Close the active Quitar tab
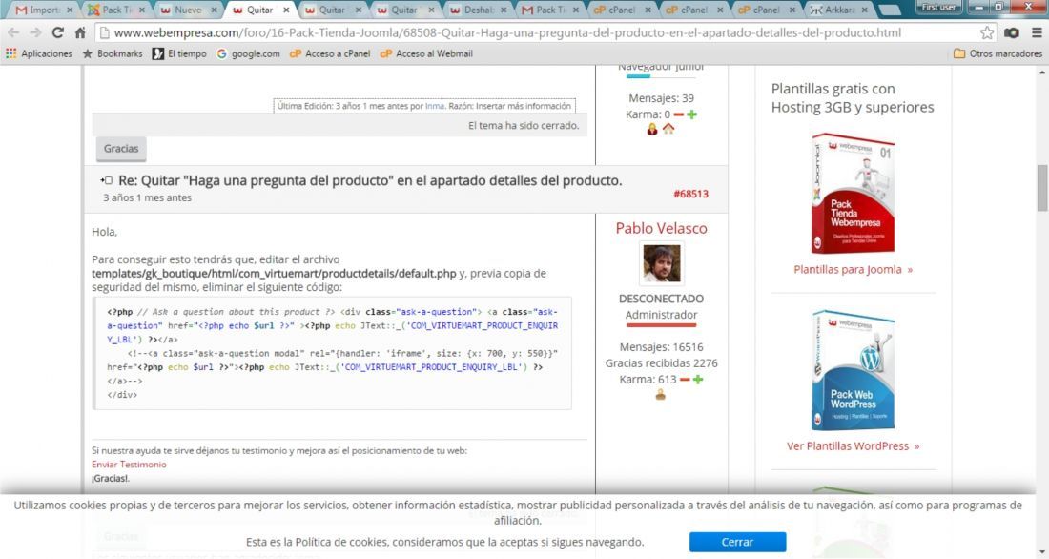The width and height of the screenshot is (1049, 559). [x=286, y=10]
